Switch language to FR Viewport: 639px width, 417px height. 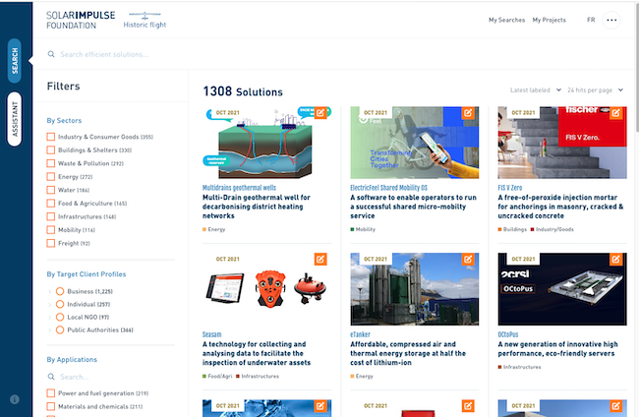coord(591,20)
